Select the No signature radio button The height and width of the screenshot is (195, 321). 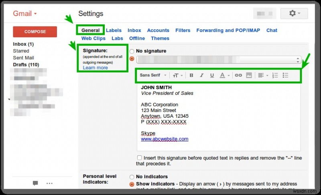[x=132, y=51]
